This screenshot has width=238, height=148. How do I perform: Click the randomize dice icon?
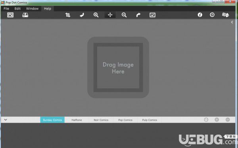pyautogui.click(x=225, y=15)
